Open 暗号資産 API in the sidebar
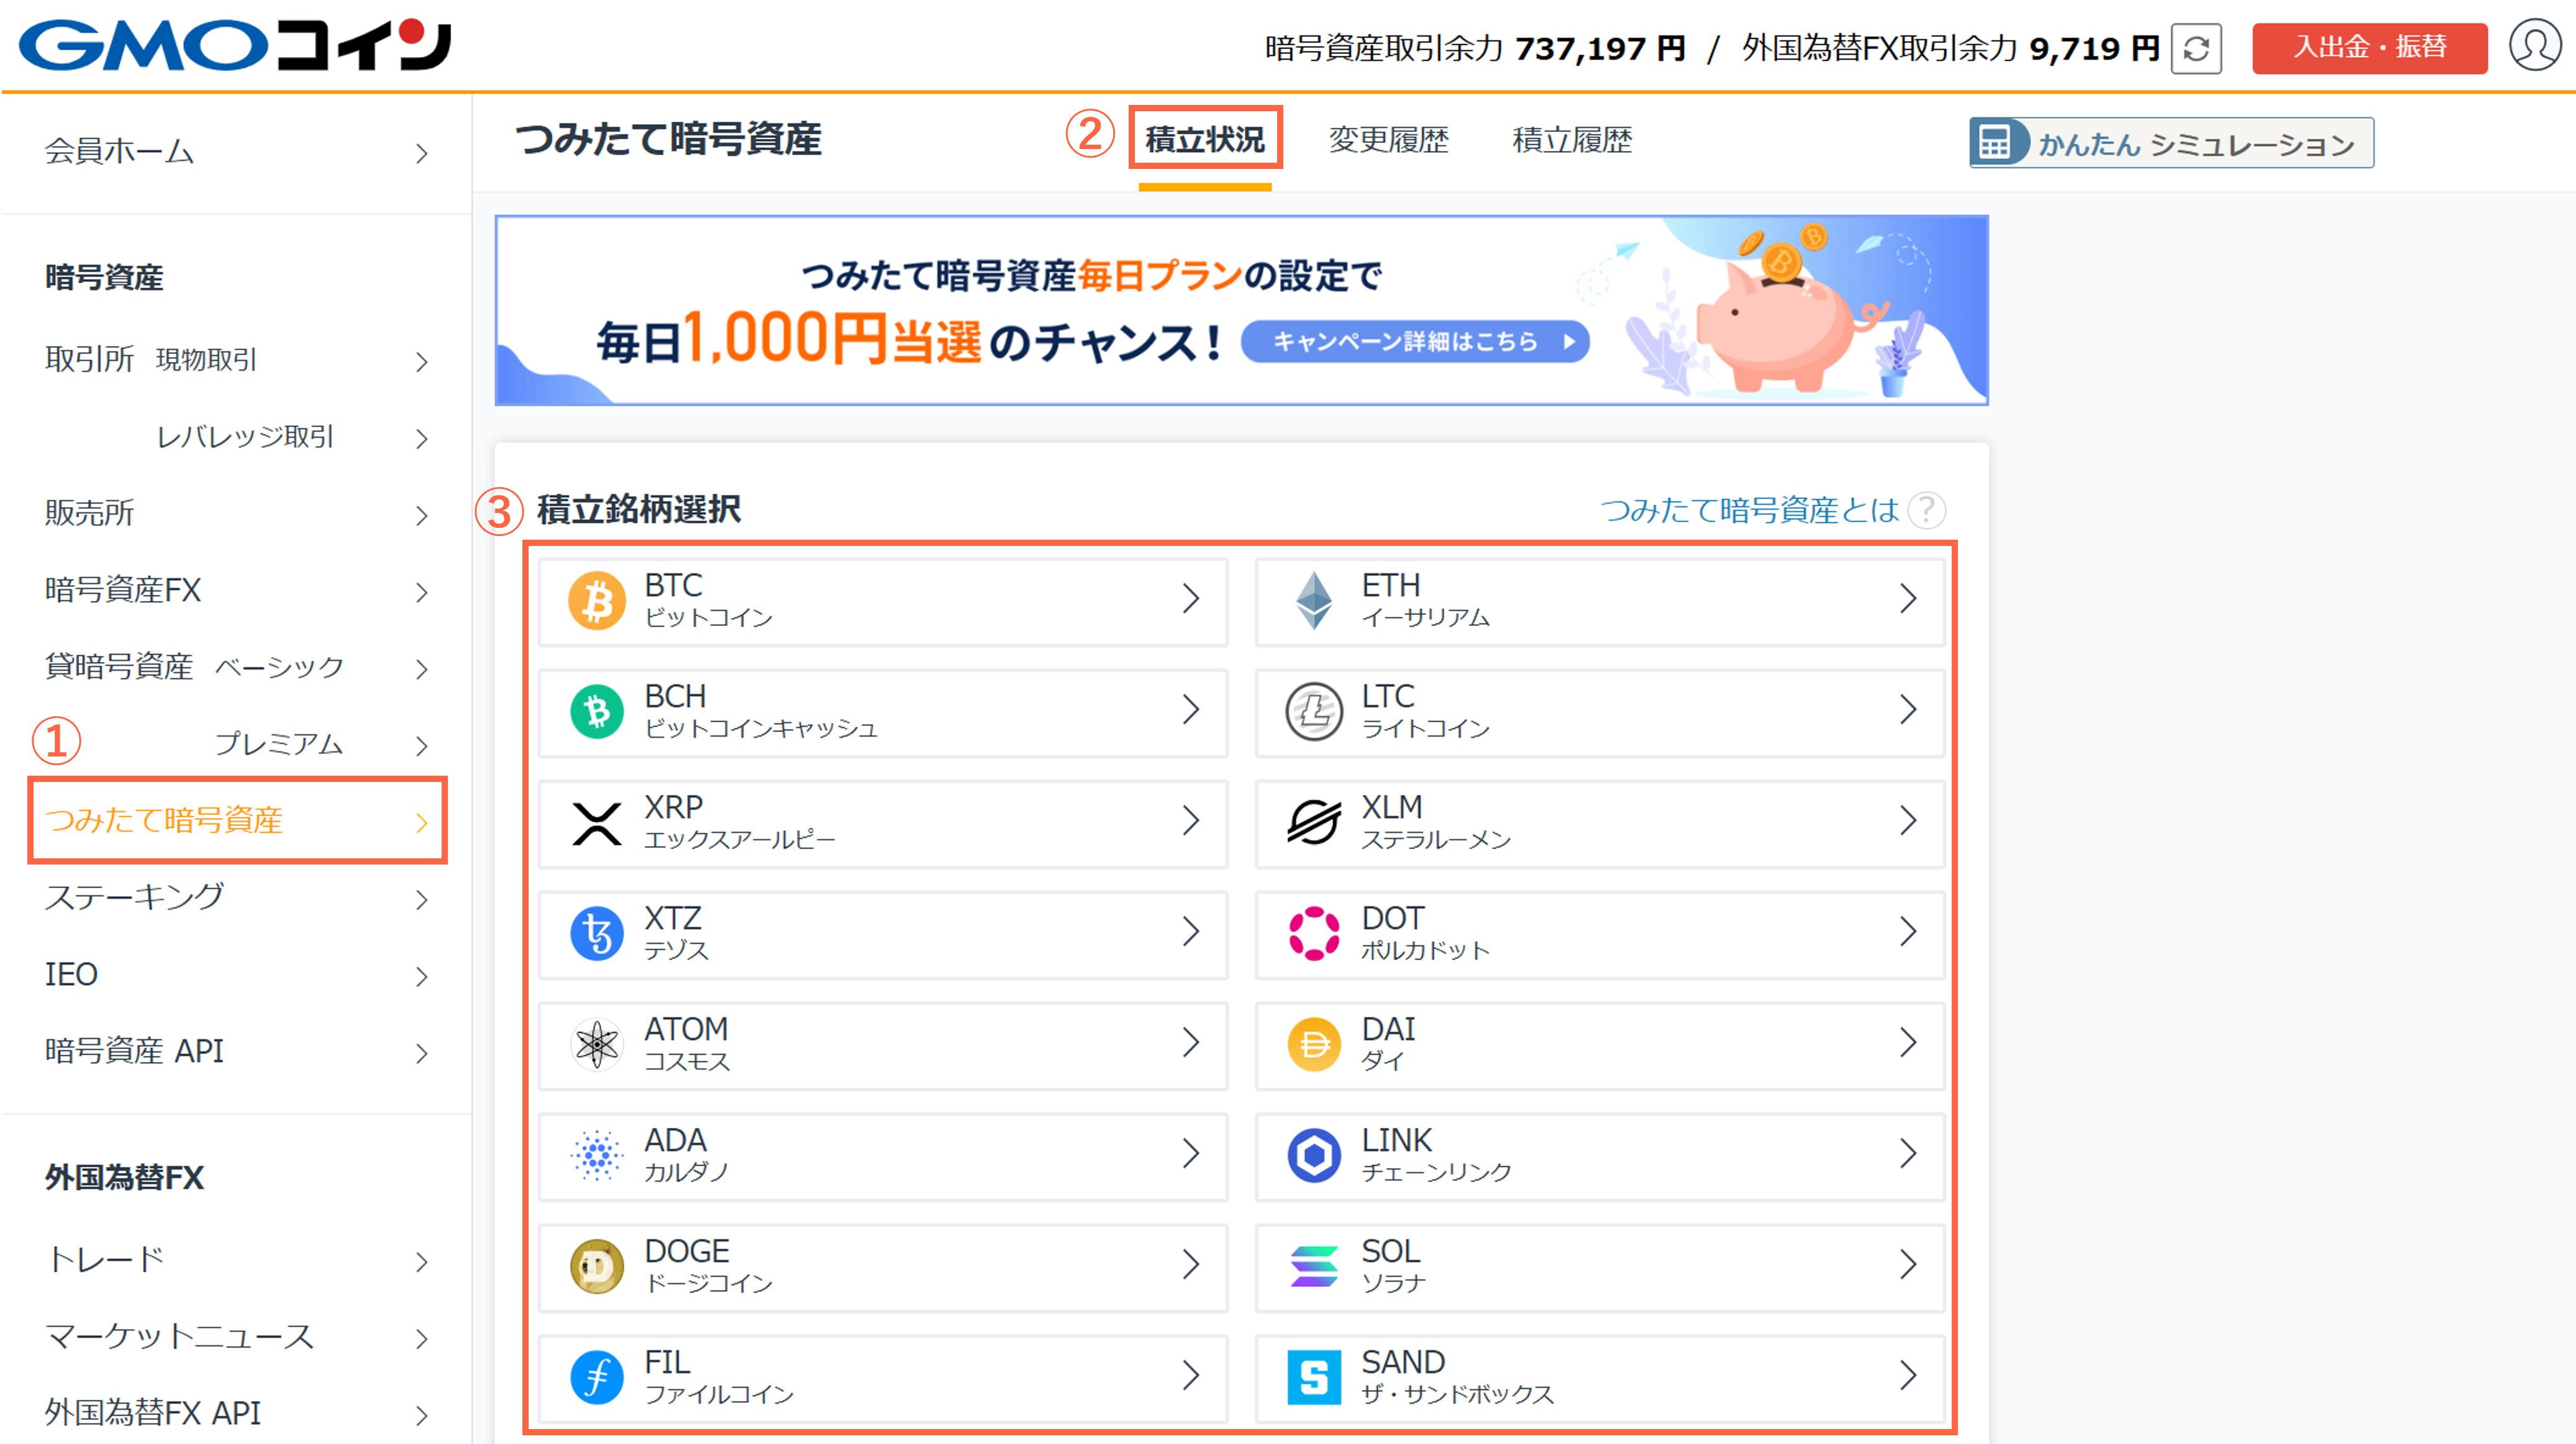2576x1444 pixels. tap(236, 1052)
